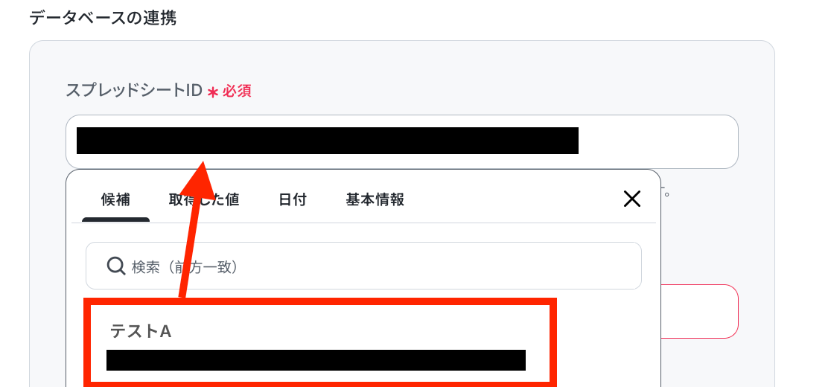Open the 取得した値 tab

pyautogui.click(x=204, y=199)
